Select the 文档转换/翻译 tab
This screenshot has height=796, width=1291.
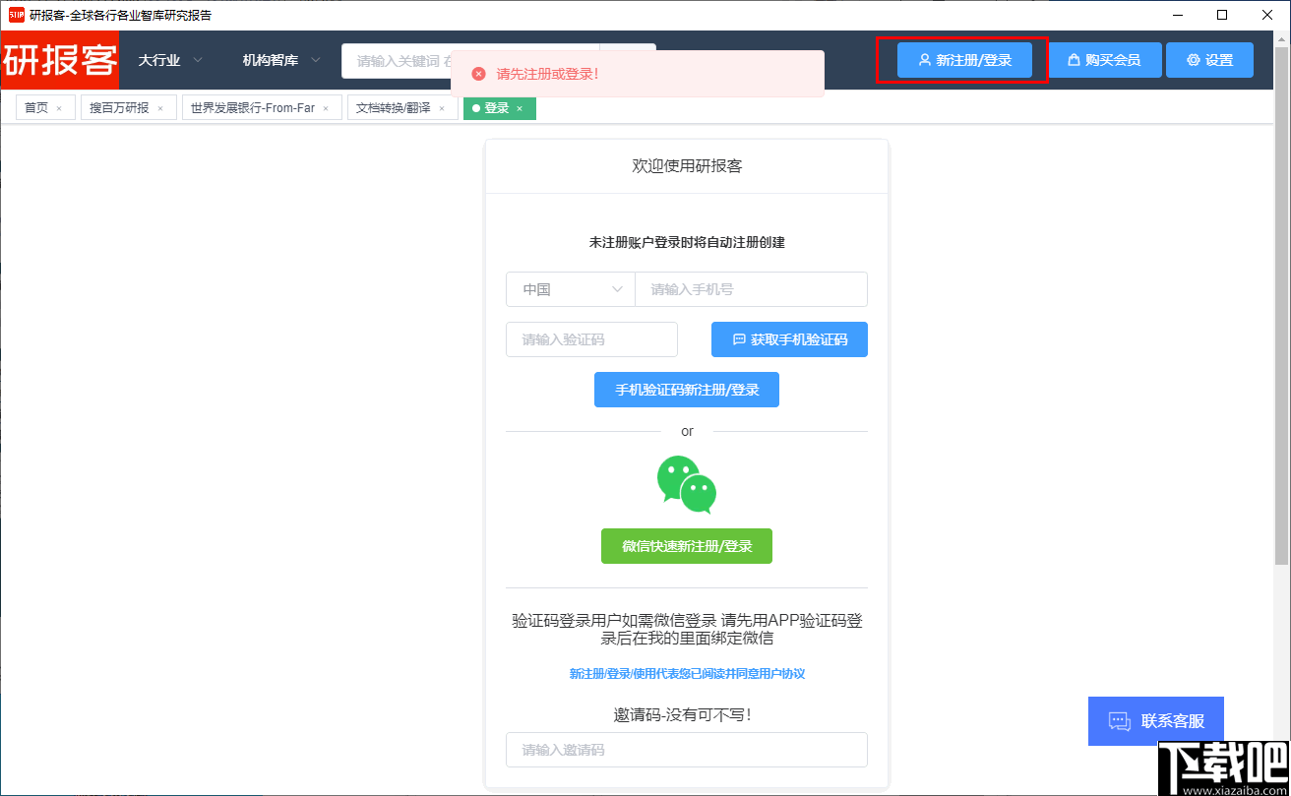(x=394, y=107)
